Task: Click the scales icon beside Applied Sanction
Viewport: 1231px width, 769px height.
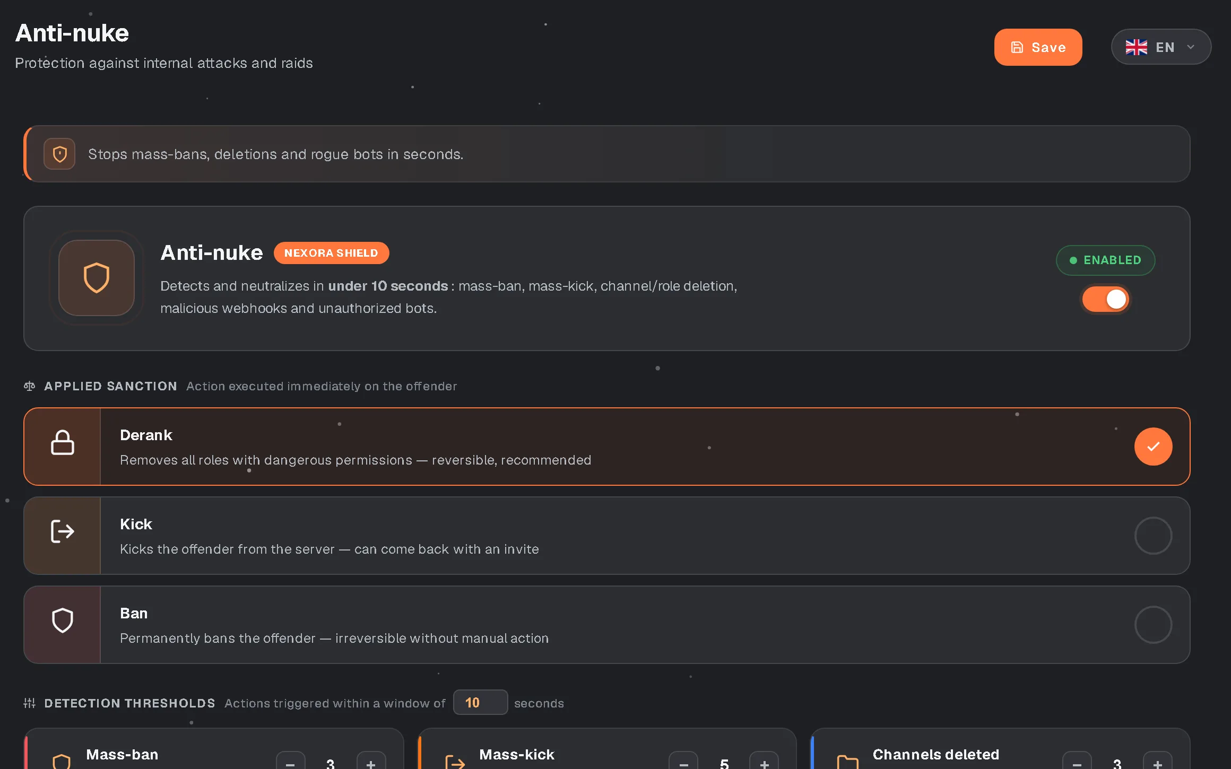Action: pos(30,386)
